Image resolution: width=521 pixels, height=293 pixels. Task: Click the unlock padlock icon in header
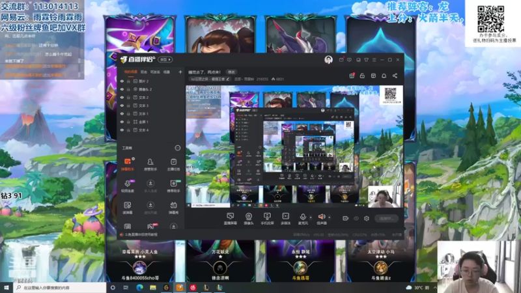click(362, 76)
